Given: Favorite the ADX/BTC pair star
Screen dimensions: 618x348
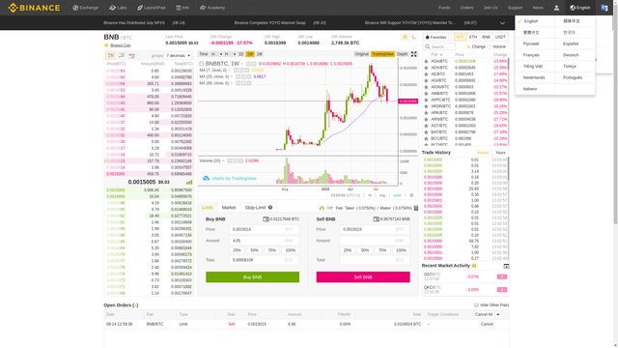Looking at the screenshot, I should (426, 68).
